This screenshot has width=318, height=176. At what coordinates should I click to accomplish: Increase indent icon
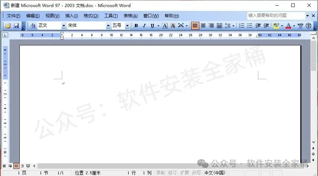click(x=266, y=26)
